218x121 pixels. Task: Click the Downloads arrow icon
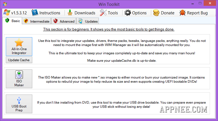click(x=70, y=13)
